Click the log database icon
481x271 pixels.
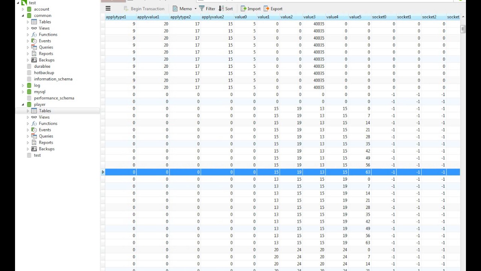[29, 85]
